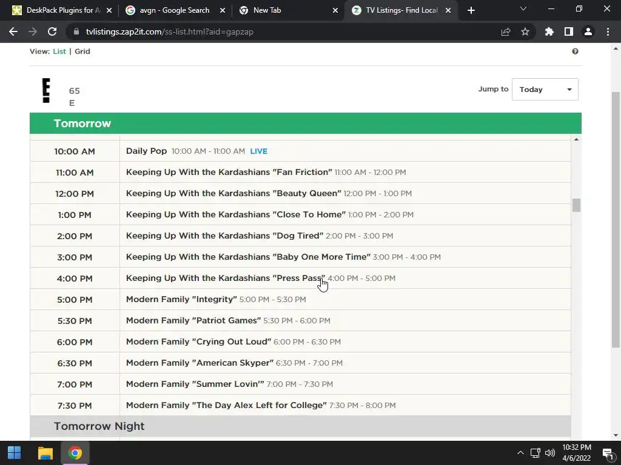This screenshot has height=465, width=621.
Task: Open tab search chevron in title bar
Action: (x=523, y=8)
